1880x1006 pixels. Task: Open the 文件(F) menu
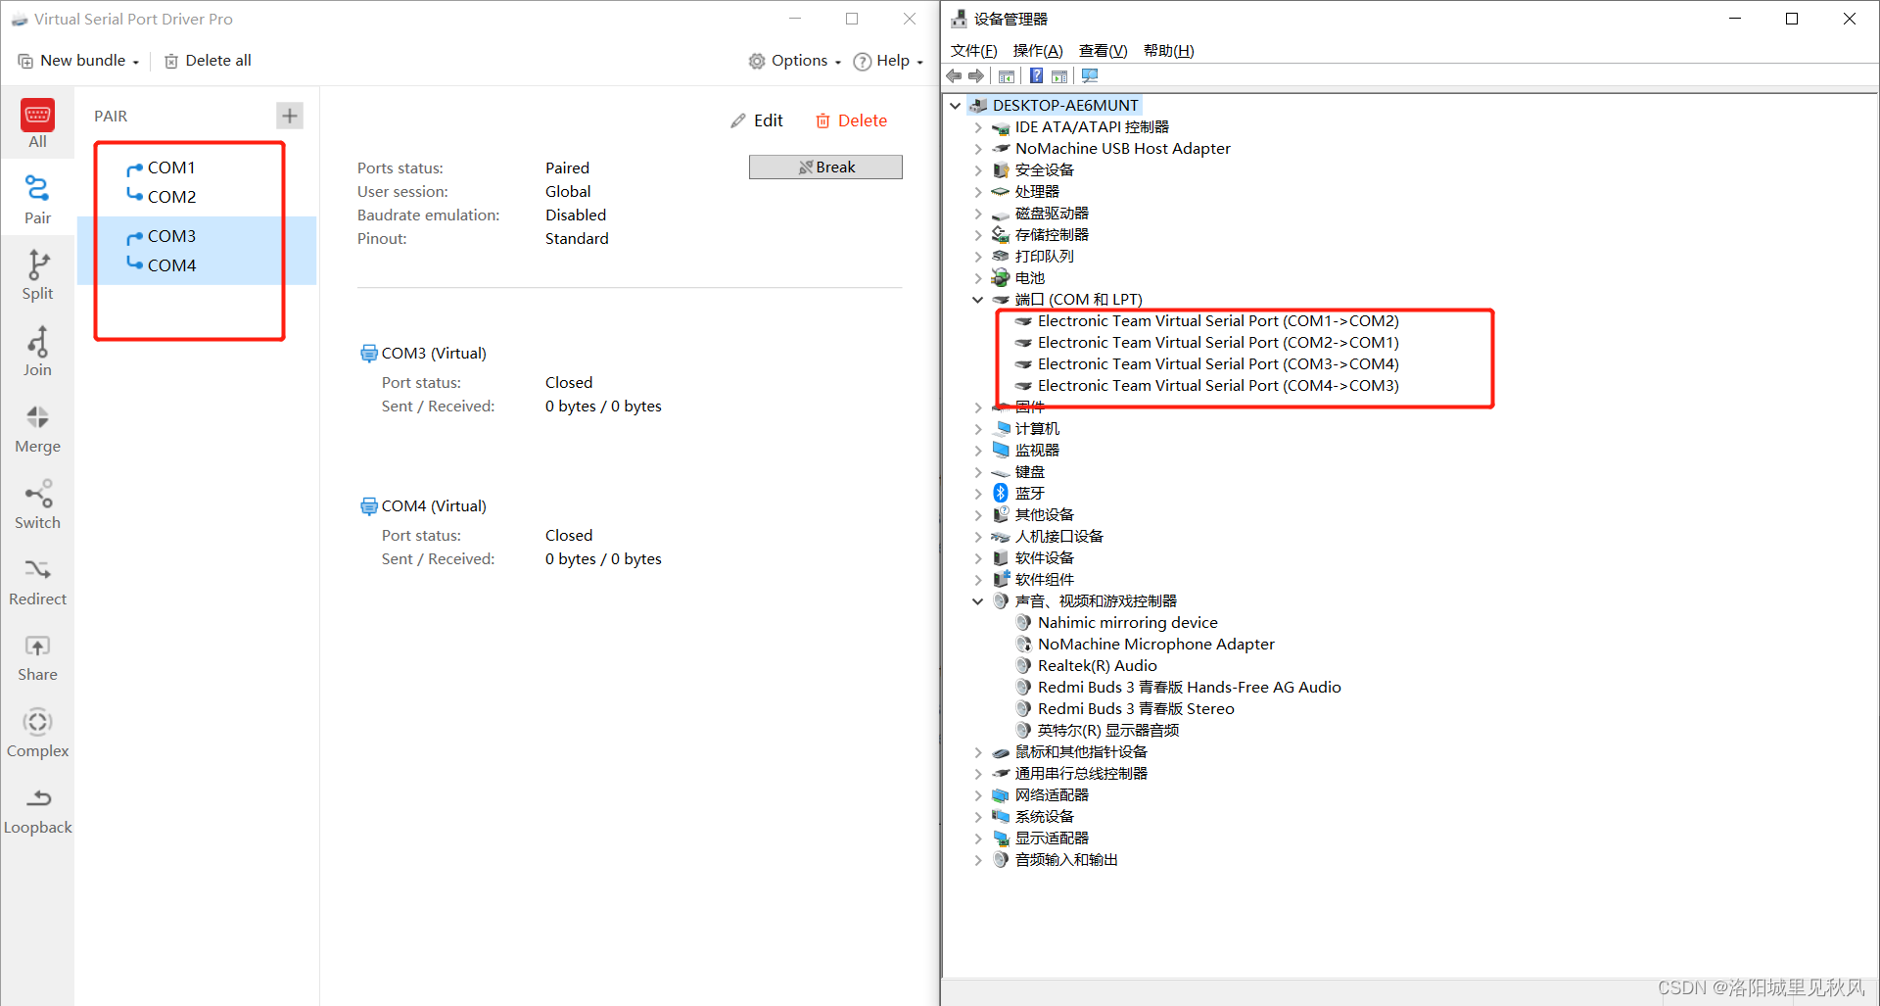[973, 51]
